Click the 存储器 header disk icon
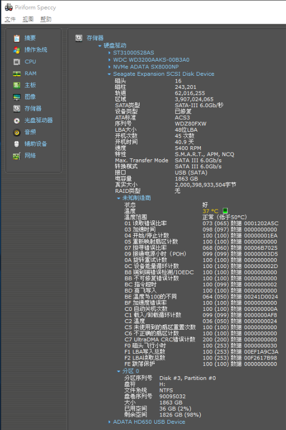The height and width of the screenshot is (430, 286). coord(79,38)
